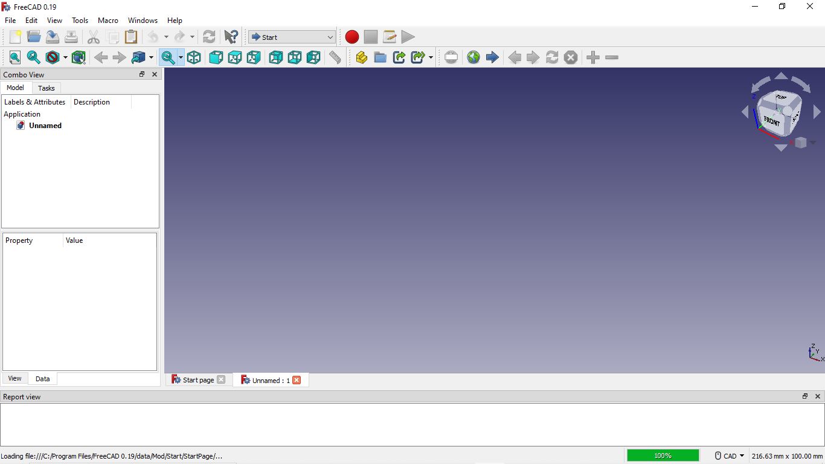Screen dimensions: 825x464
Task: Activate the What's This help pointer
Action: [231, 37]
